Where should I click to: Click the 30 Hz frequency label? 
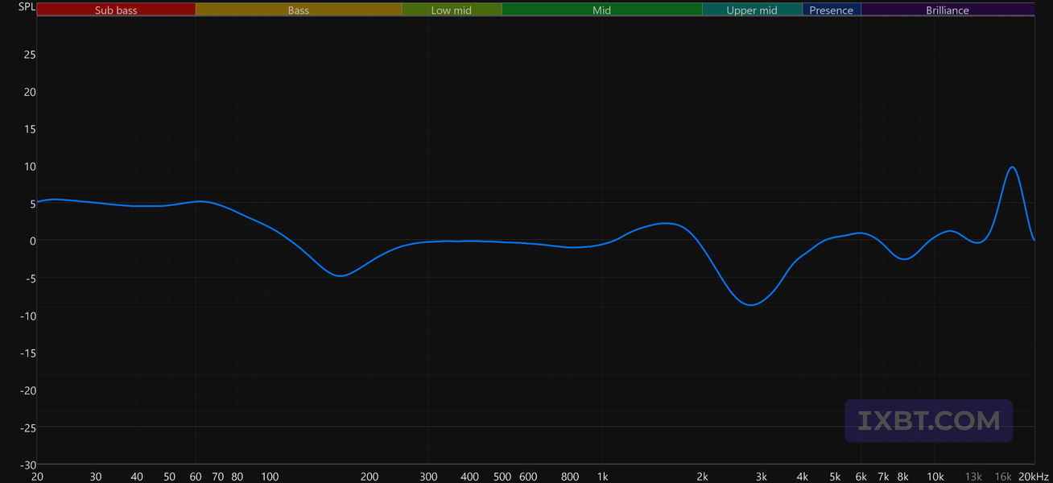(x=96, y=477)
